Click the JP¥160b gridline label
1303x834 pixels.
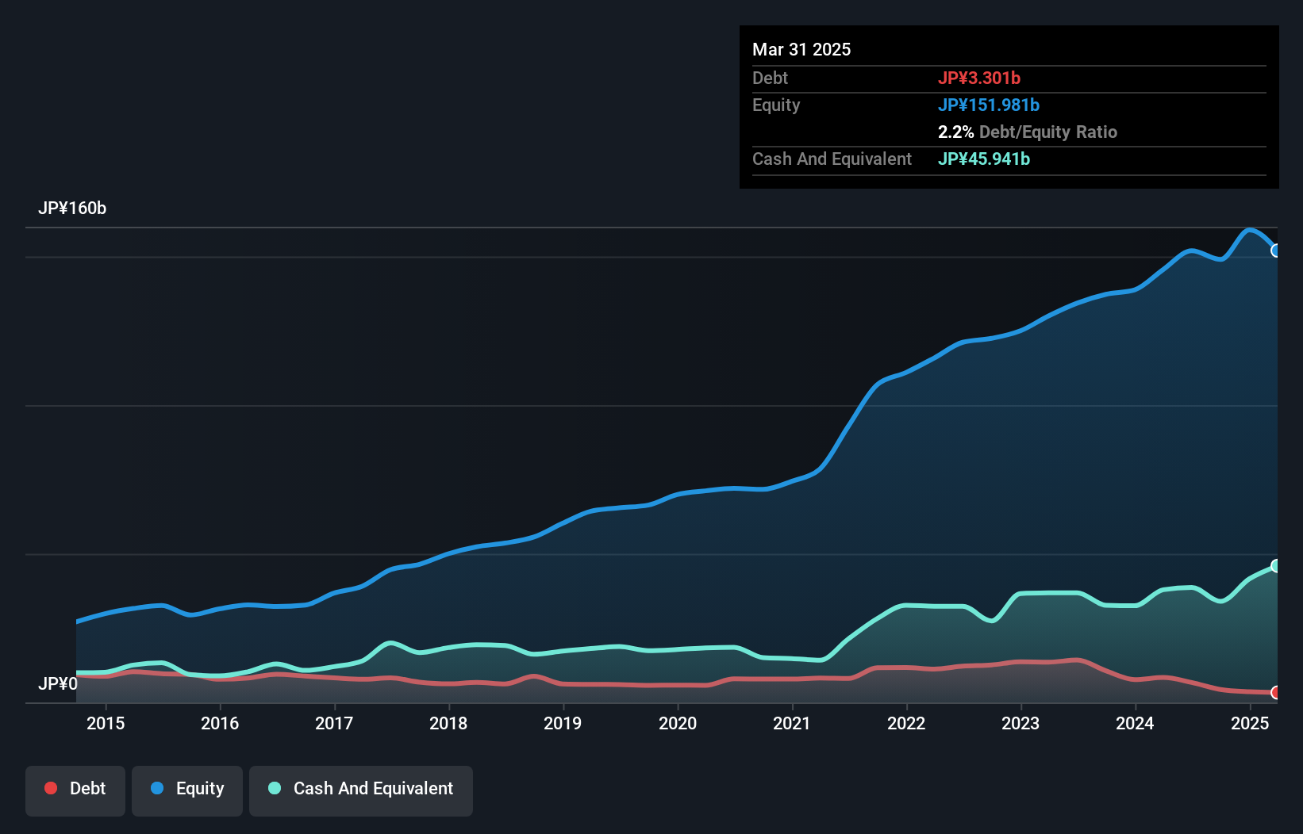[73, 208]
